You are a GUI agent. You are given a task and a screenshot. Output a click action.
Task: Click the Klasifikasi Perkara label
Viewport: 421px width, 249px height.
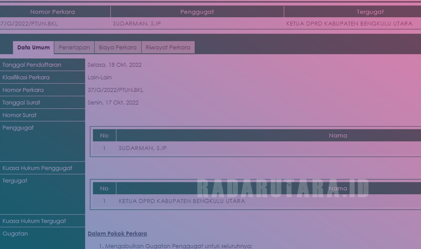pos(26,77)
